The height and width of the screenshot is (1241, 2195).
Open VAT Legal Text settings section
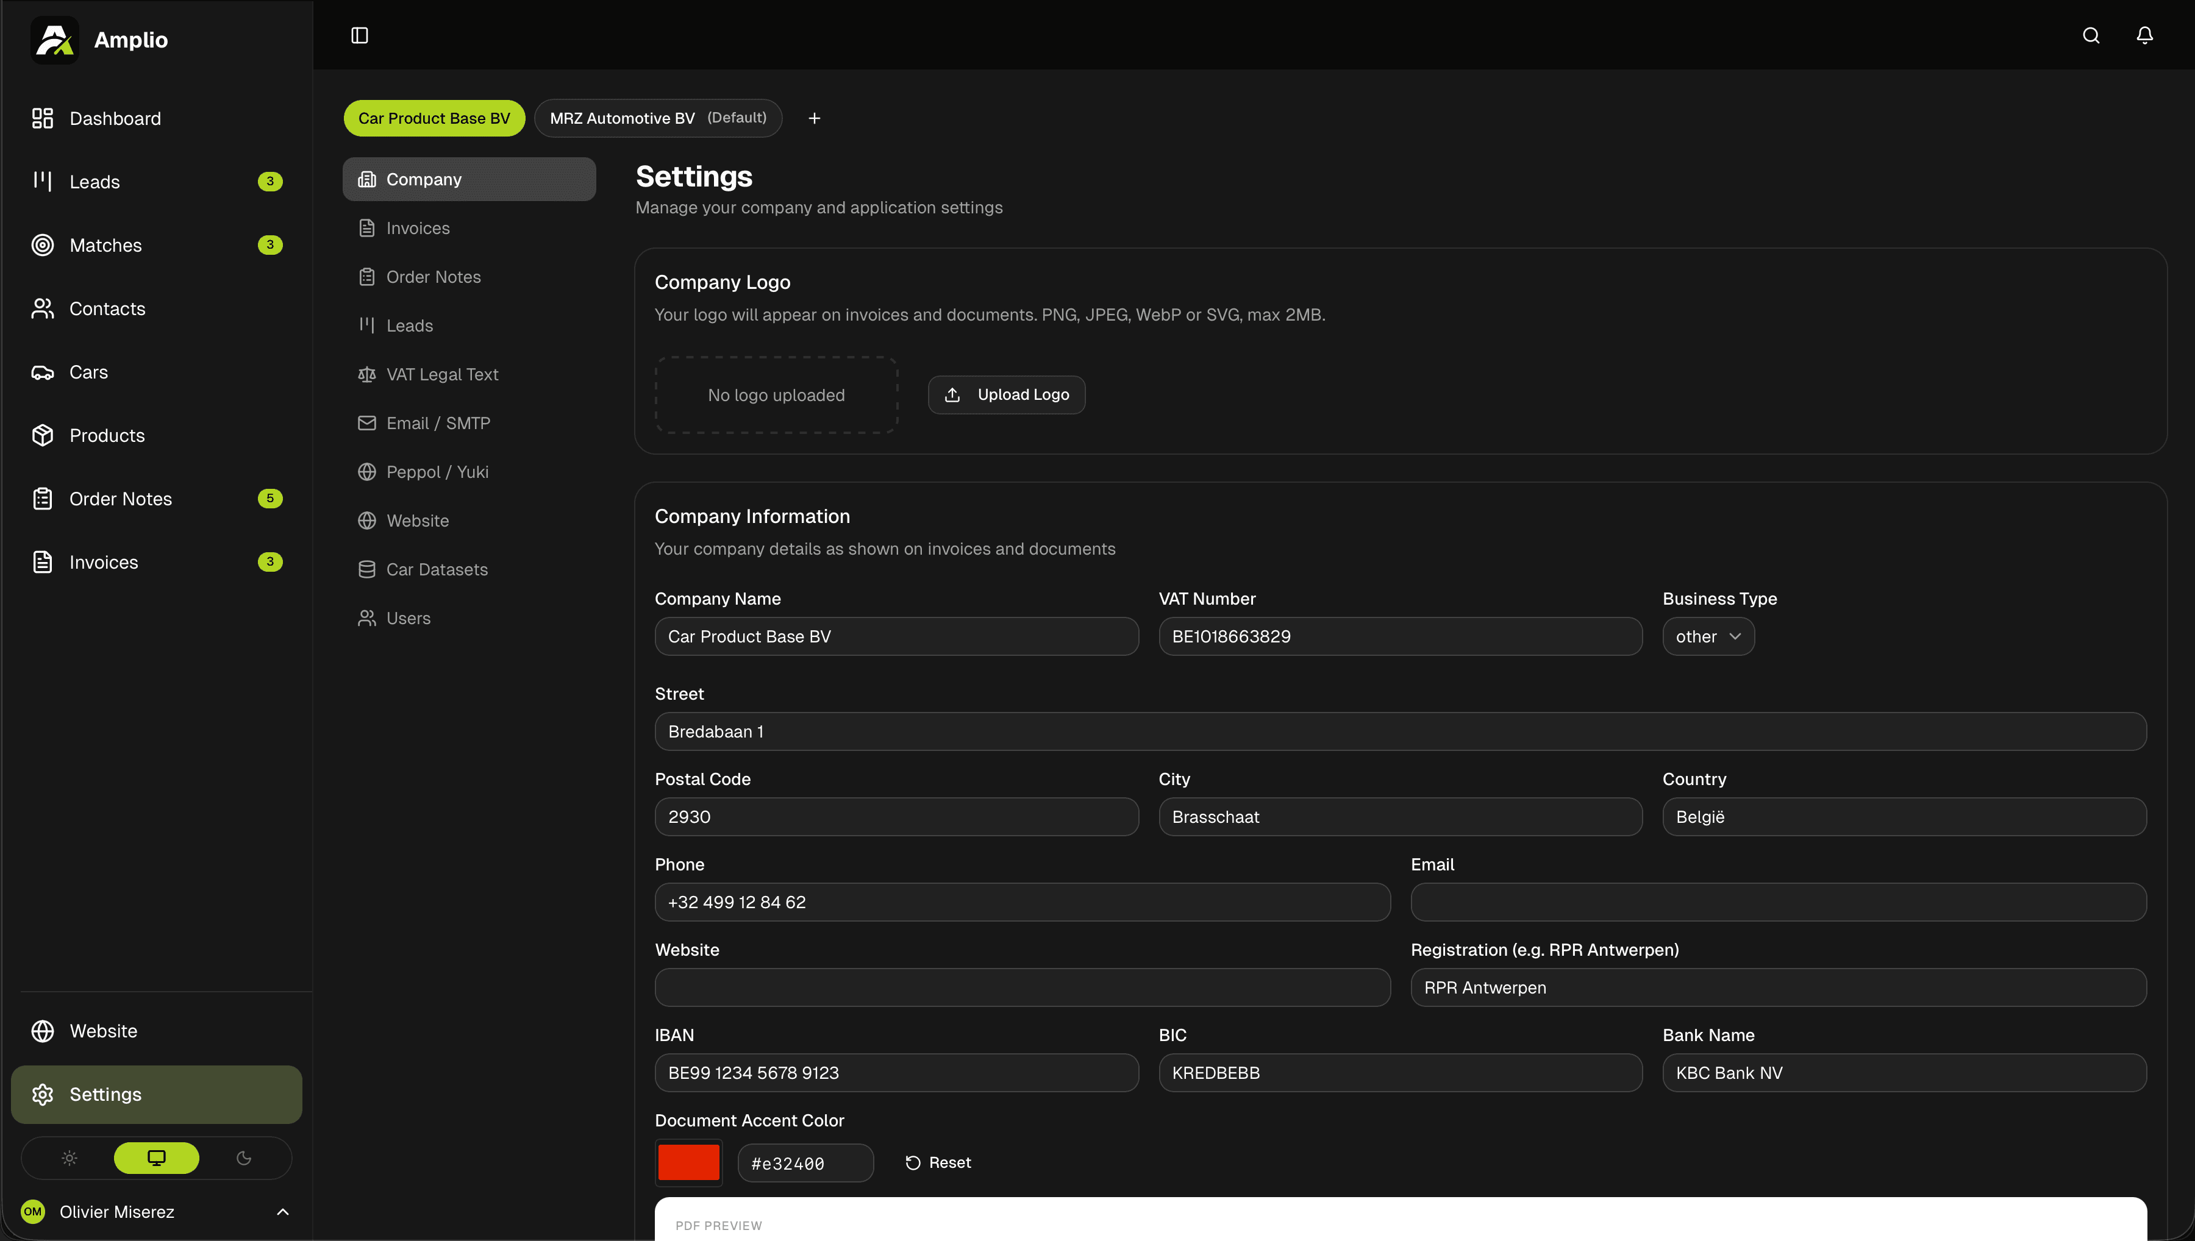[x=441, y=374]
